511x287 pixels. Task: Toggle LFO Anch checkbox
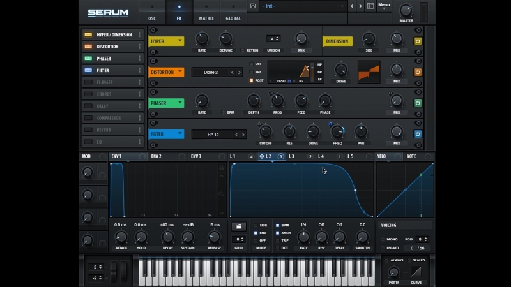(277, 233)
